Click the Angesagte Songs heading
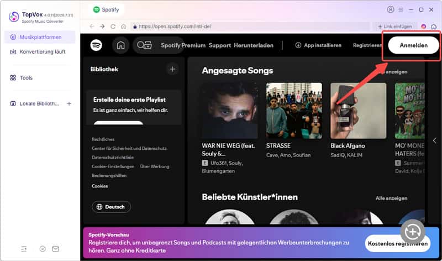The height and width of the screenshot is (261, 442). [x=238, y=70]
